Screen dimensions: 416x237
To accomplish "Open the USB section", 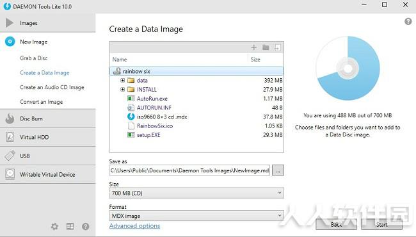I will (48, 156).
